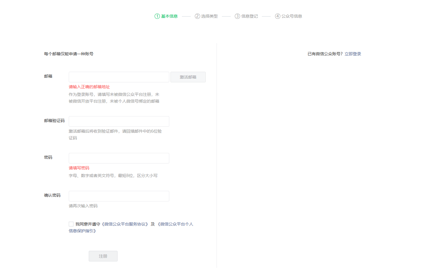Enable the agreement checkbox
The image size is (437, 272).
click(71, 224)
